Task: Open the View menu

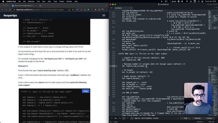Action: (x=44, y=1)
